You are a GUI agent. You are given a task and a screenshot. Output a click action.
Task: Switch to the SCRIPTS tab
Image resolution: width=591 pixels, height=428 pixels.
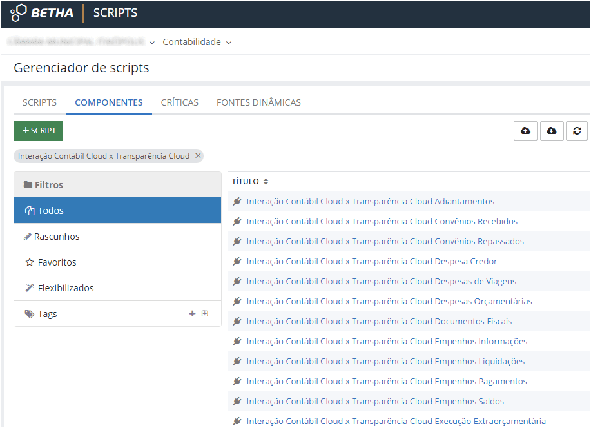tap(39, 102)
